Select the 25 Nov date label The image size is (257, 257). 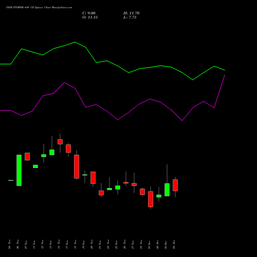point(116,244)
